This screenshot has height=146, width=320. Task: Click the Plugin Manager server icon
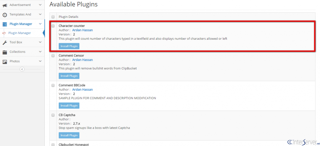pos(5,24)
